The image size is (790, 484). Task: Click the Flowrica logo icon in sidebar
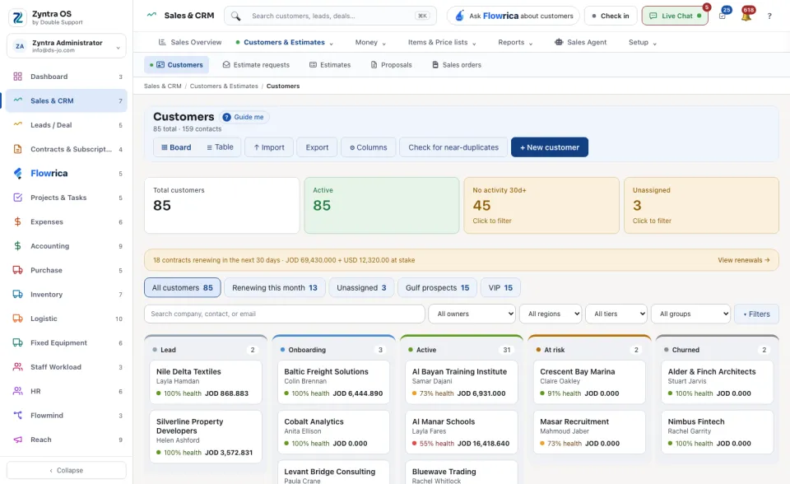click(x=17, y=174)
